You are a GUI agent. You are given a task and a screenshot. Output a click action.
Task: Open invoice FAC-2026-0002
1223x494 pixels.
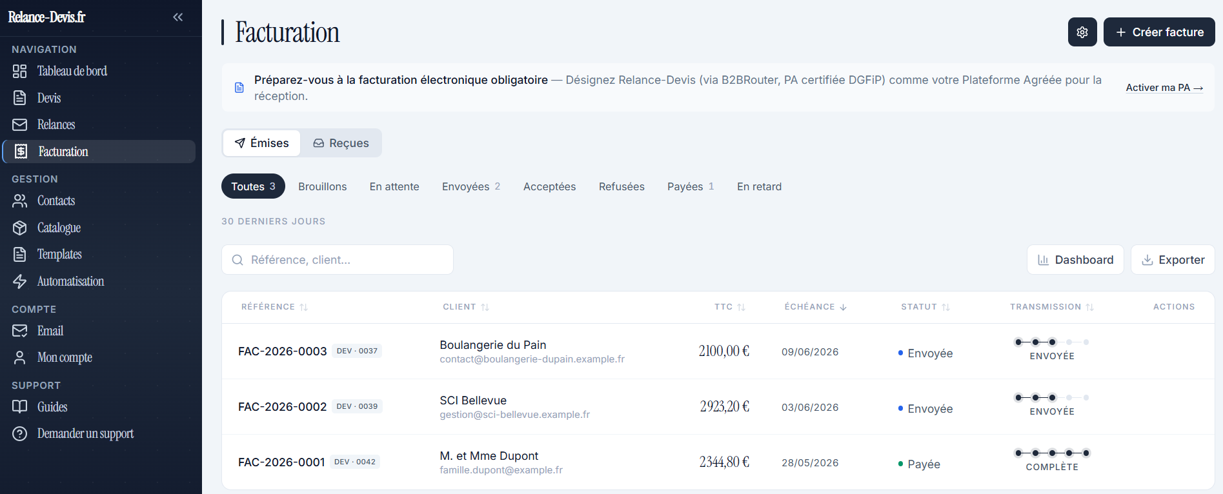(282, 407)
